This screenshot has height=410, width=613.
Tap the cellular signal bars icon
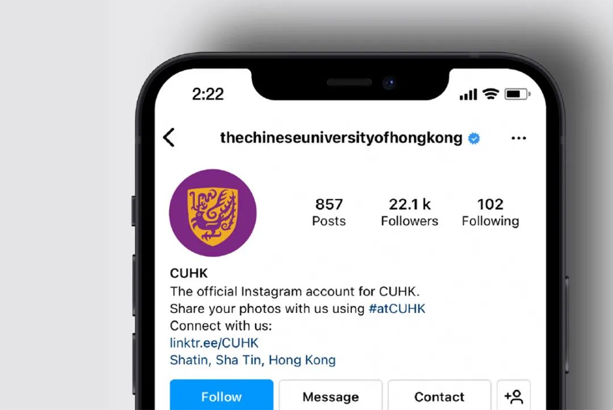[468, 95]
